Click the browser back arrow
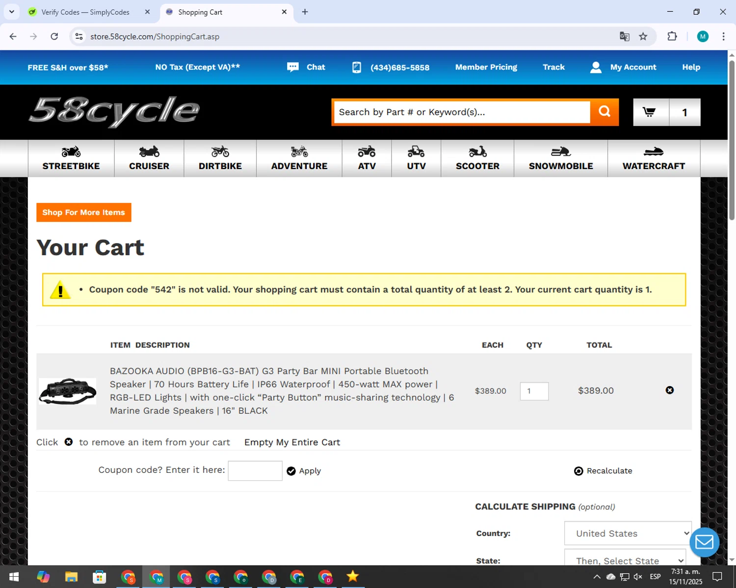Viewport: 736px width, 588px height. click(x=13, y=36)
